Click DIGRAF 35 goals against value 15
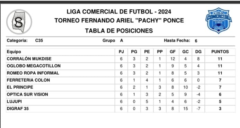The image size is (240, 128). (185, 109)
